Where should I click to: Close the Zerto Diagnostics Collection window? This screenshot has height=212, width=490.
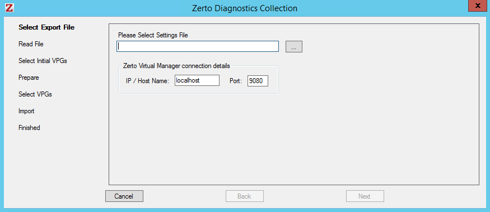[x=478, y=6]
